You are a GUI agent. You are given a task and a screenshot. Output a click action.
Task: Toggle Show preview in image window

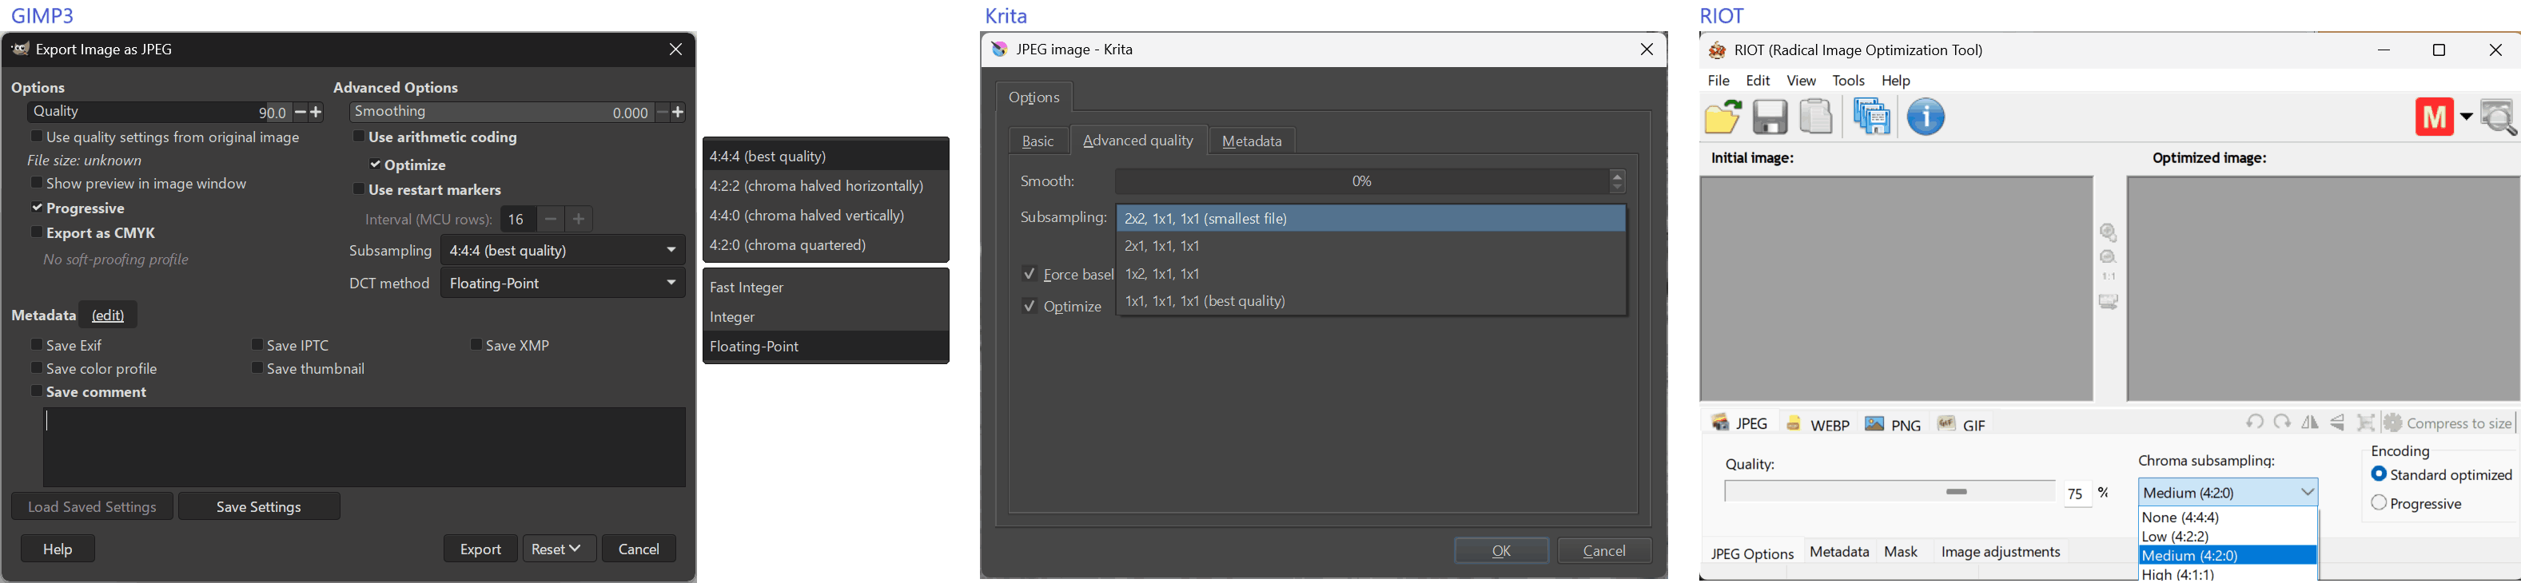click(x=36, y=183)
